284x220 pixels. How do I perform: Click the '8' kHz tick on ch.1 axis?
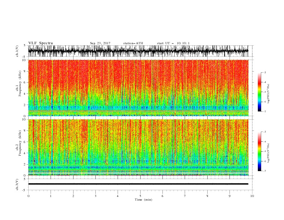(x=25, y=71)
